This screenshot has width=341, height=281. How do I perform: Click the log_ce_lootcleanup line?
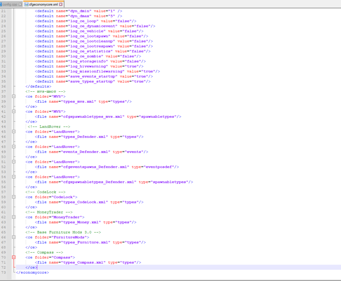[94, 41]
